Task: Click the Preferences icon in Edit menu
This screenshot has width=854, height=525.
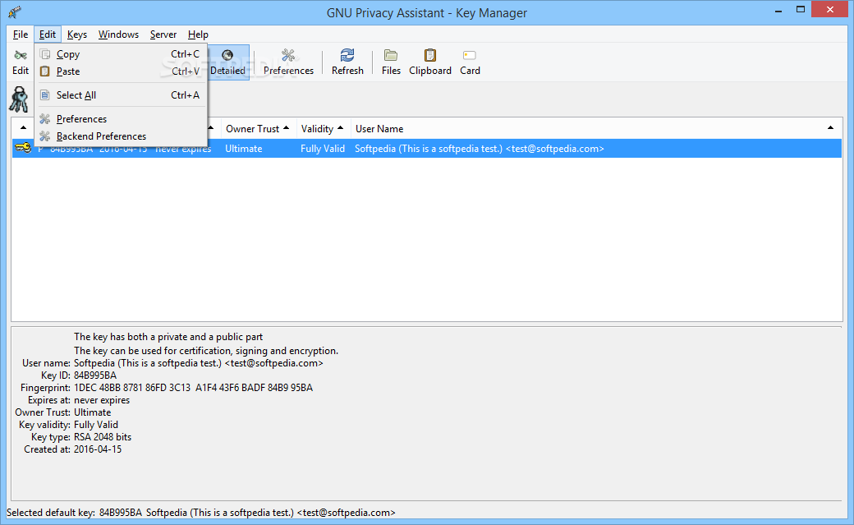Action: [45, 119]
